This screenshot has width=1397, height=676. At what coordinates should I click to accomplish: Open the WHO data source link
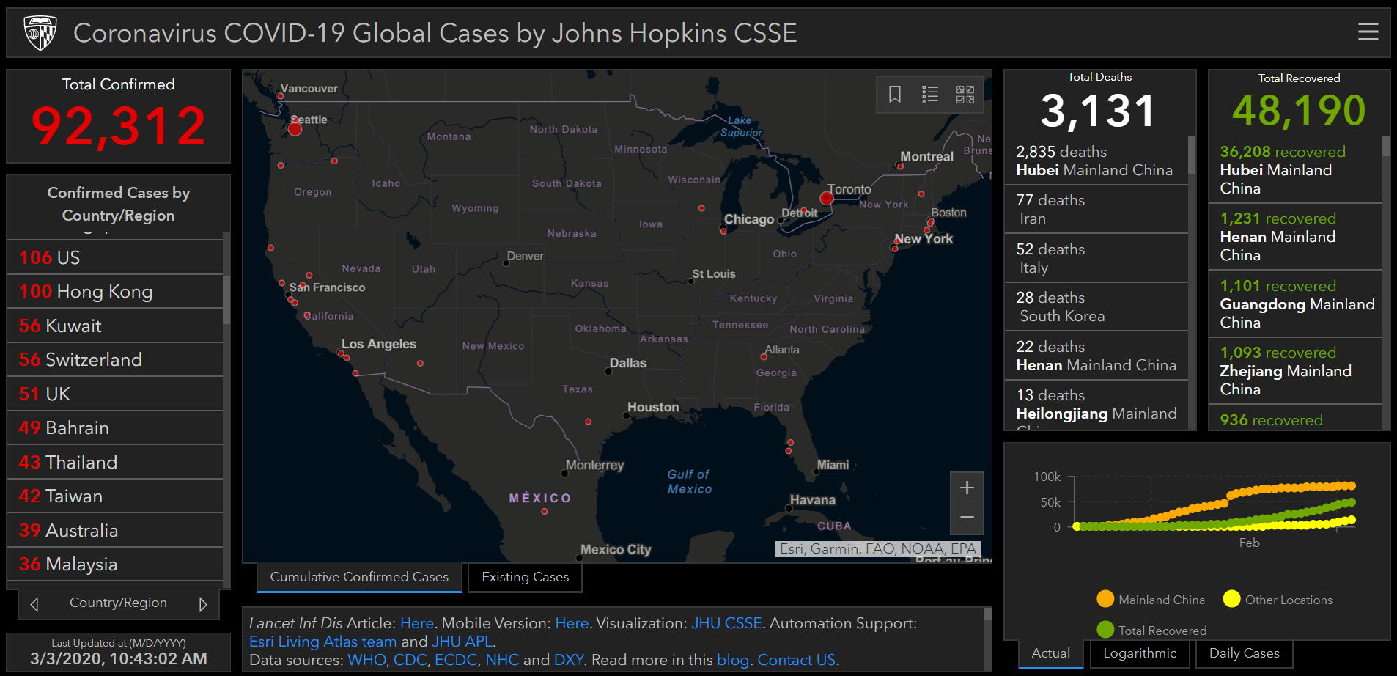366,660
